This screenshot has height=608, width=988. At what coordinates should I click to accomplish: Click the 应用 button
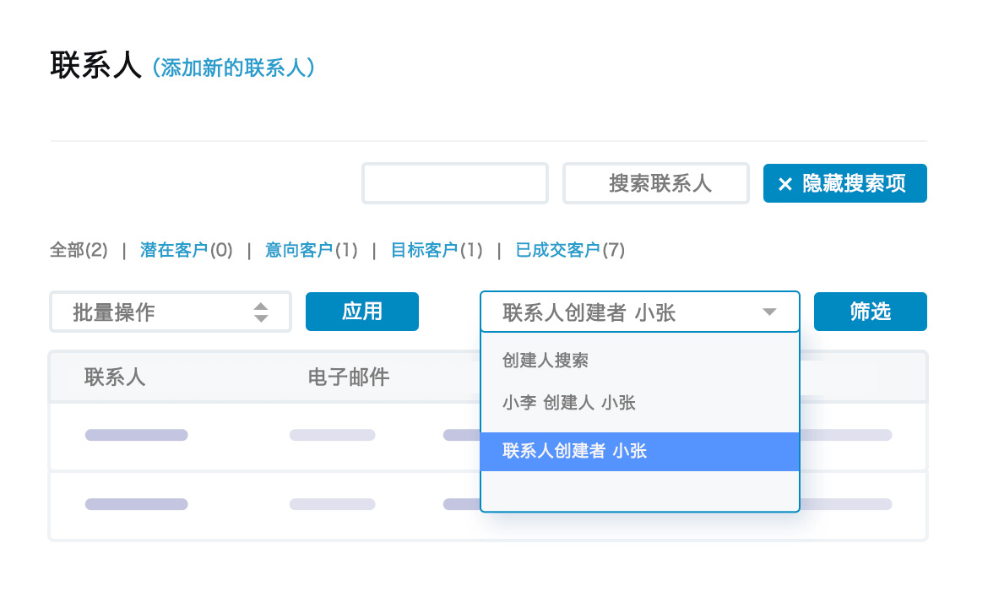pyautogui.click(x=362, y=312)
